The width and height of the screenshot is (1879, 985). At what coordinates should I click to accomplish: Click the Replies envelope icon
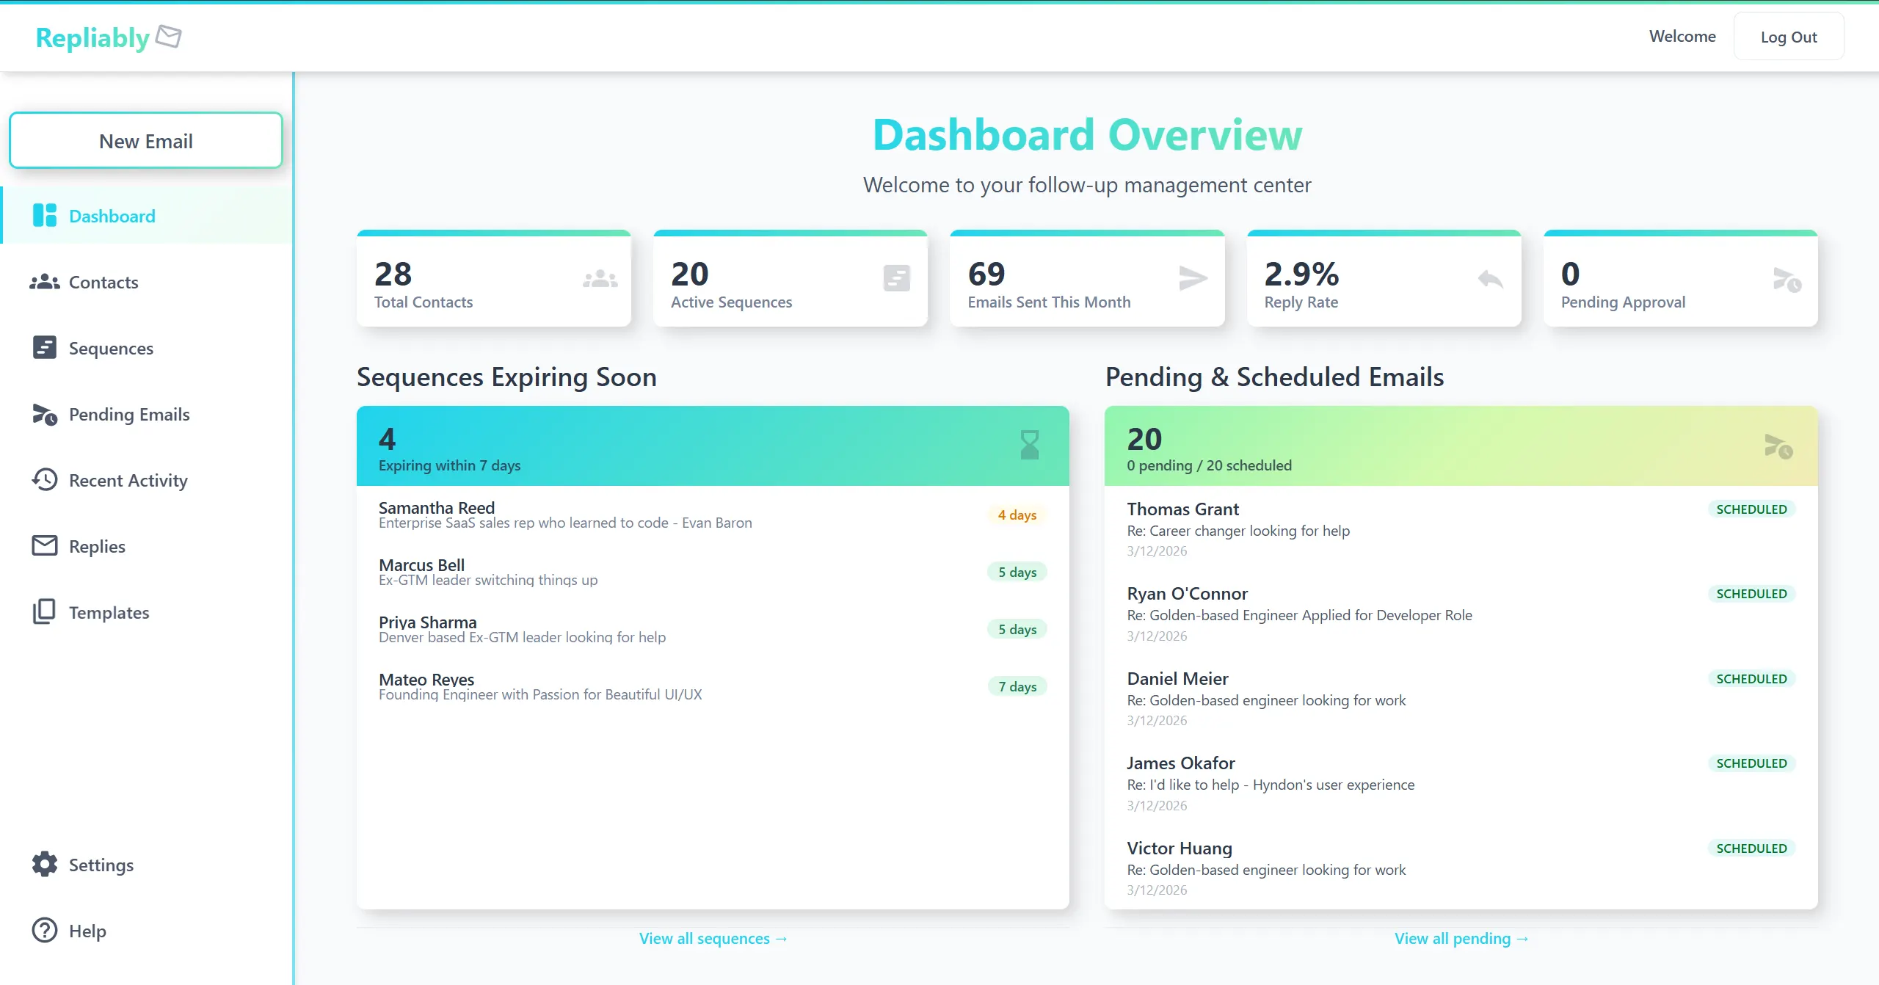[x=44, y=545]
